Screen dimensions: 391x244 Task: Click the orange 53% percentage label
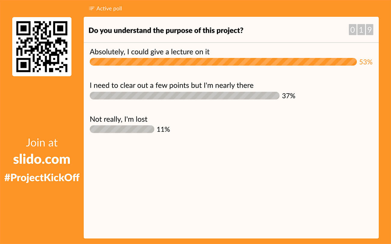pyautogui.click(x=366, y=62)
